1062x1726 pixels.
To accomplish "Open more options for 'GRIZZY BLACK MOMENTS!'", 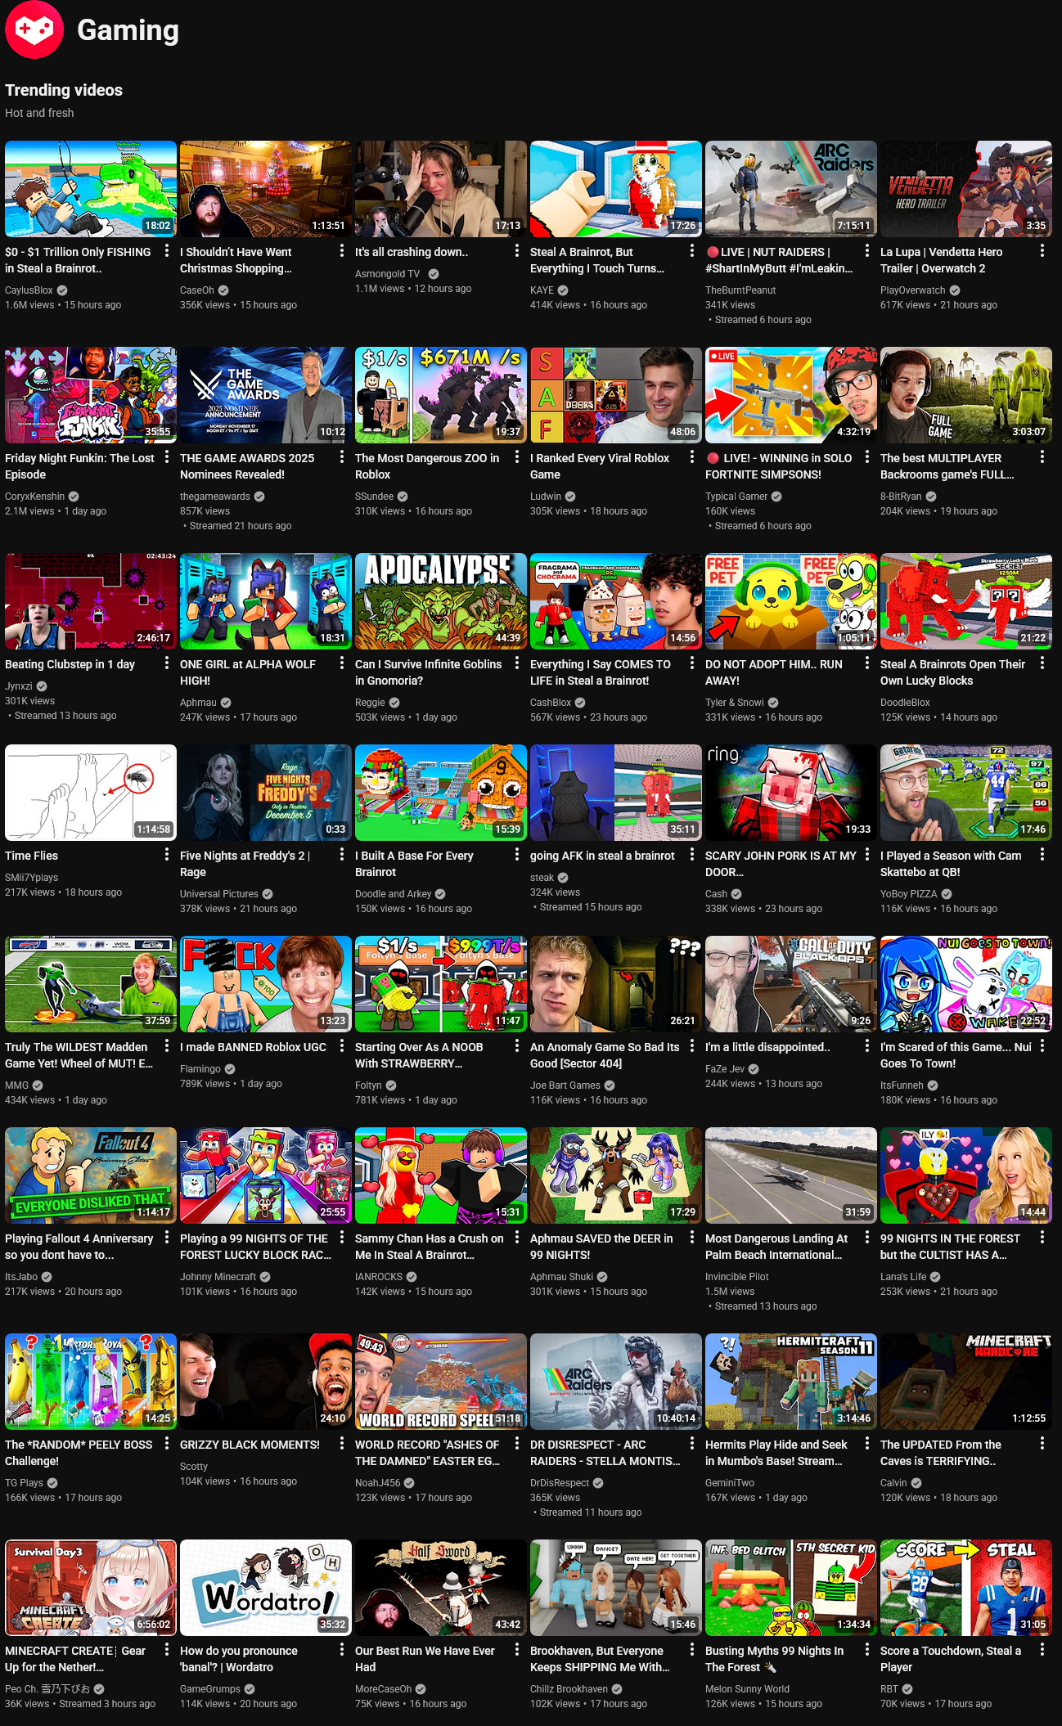I will click(x=342, y=1444).
